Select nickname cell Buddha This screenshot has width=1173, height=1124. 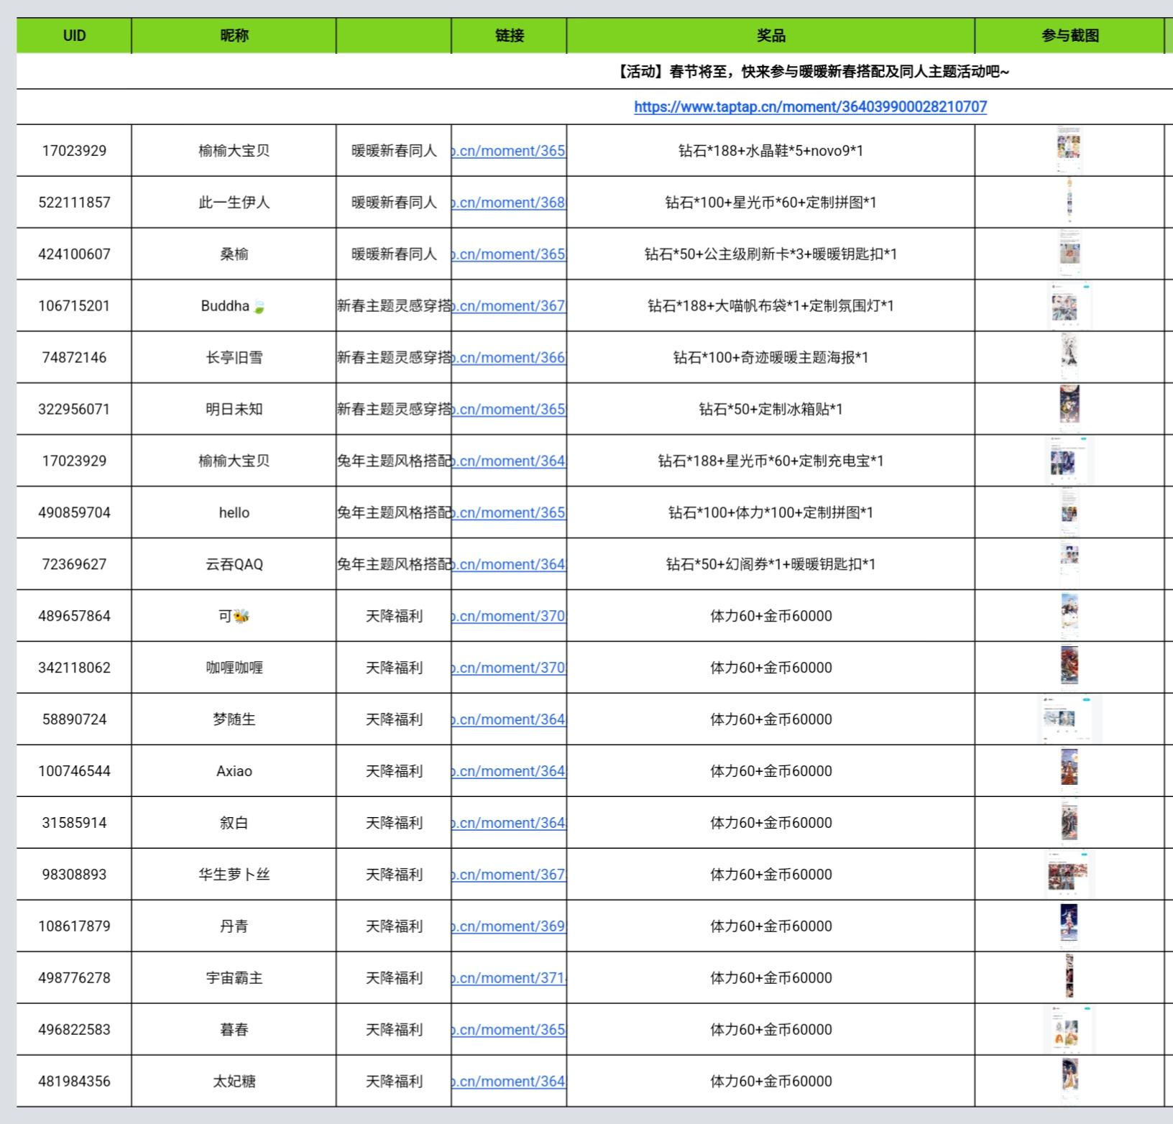coord(234,306)
